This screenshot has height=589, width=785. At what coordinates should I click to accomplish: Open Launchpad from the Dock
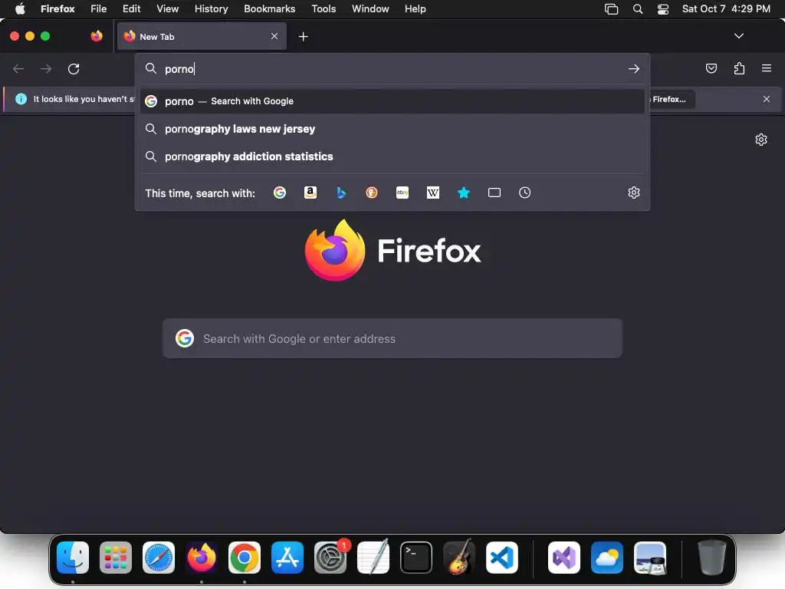116,557
